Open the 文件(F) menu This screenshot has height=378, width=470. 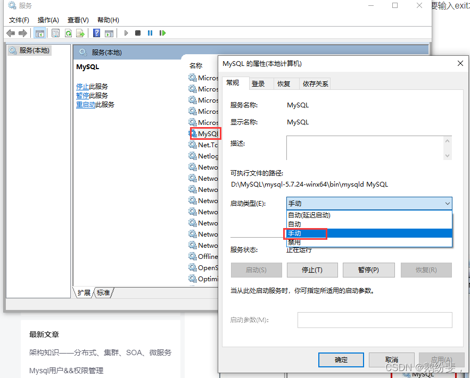(x=19, y=20)
